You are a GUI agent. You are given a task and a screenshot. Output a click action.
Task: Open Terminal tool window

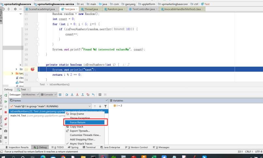[x=89, y=147]
